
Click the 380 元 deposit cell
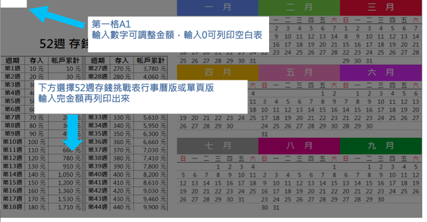pos(122,158)
